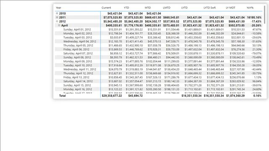The width and height of the screenshot is (269, 151).
Task: Expand the 2010 year row
Action: point(57,13)
